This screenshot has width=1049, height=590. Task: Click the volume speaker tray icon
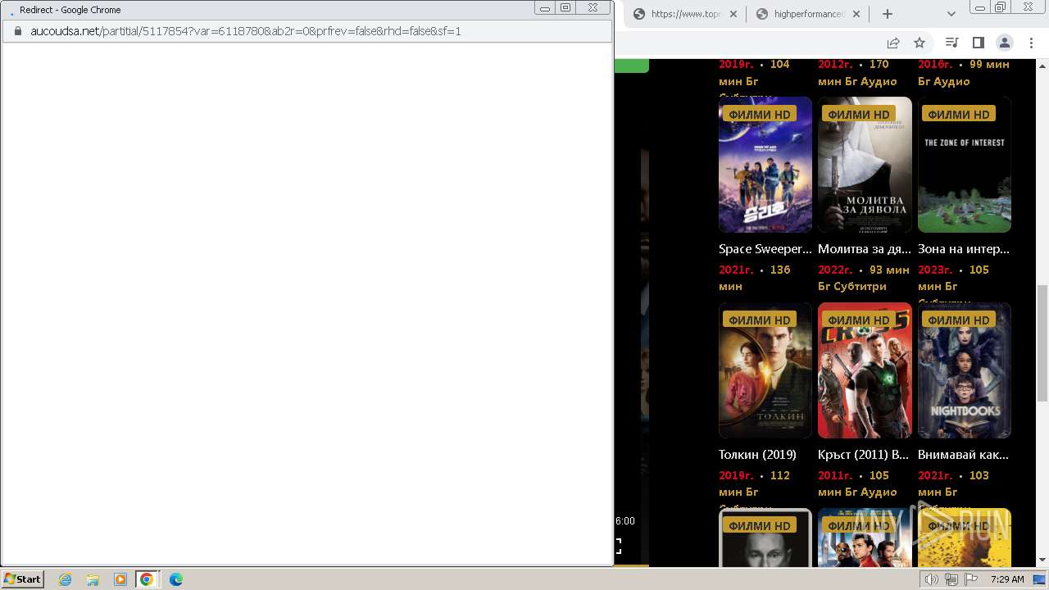click(932, 579)
